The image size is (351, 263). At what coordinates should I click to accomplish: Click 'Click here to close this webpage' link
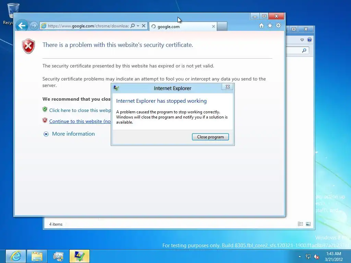(x=80, y=110)
